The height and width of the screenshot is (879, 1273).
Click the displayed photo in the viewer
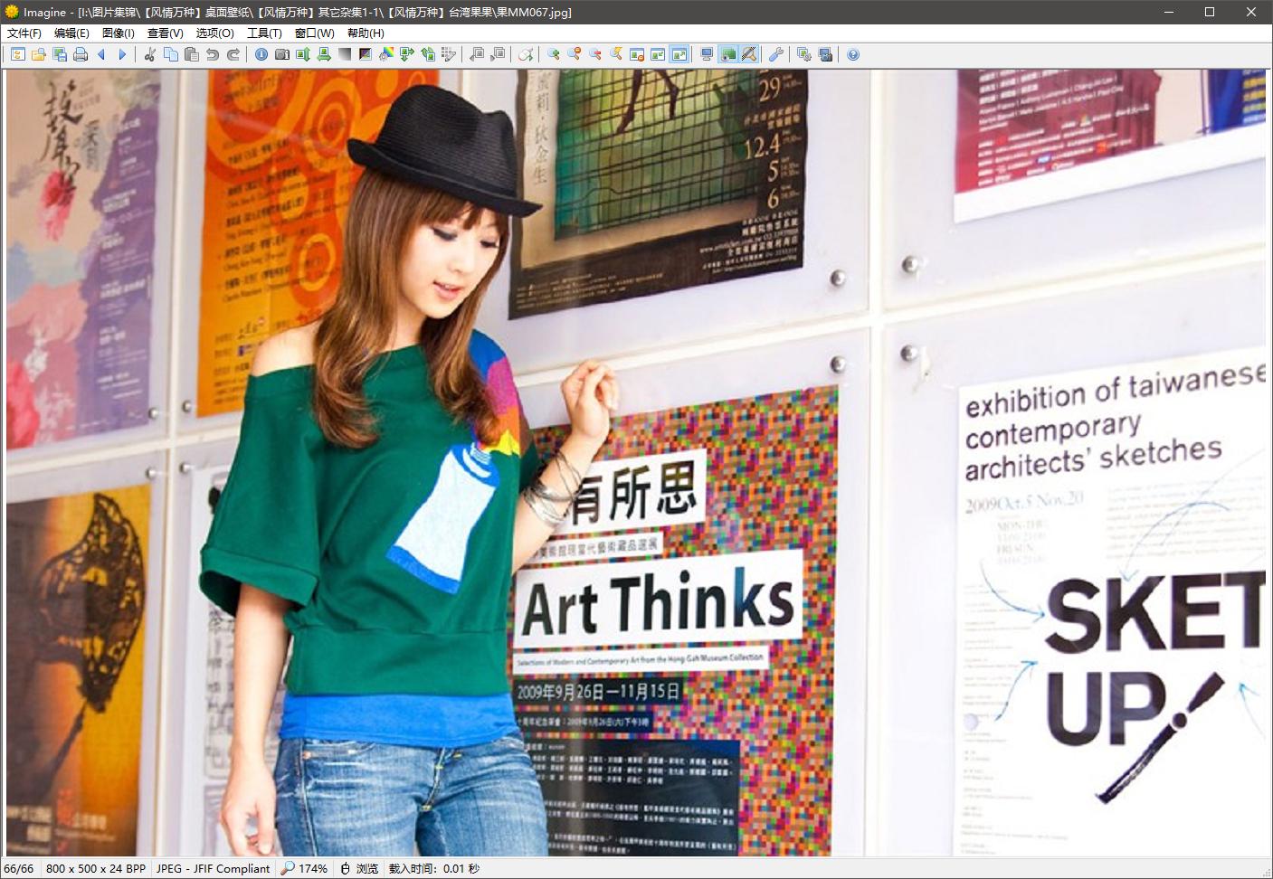pyautogui.click(x=636, y=463)
